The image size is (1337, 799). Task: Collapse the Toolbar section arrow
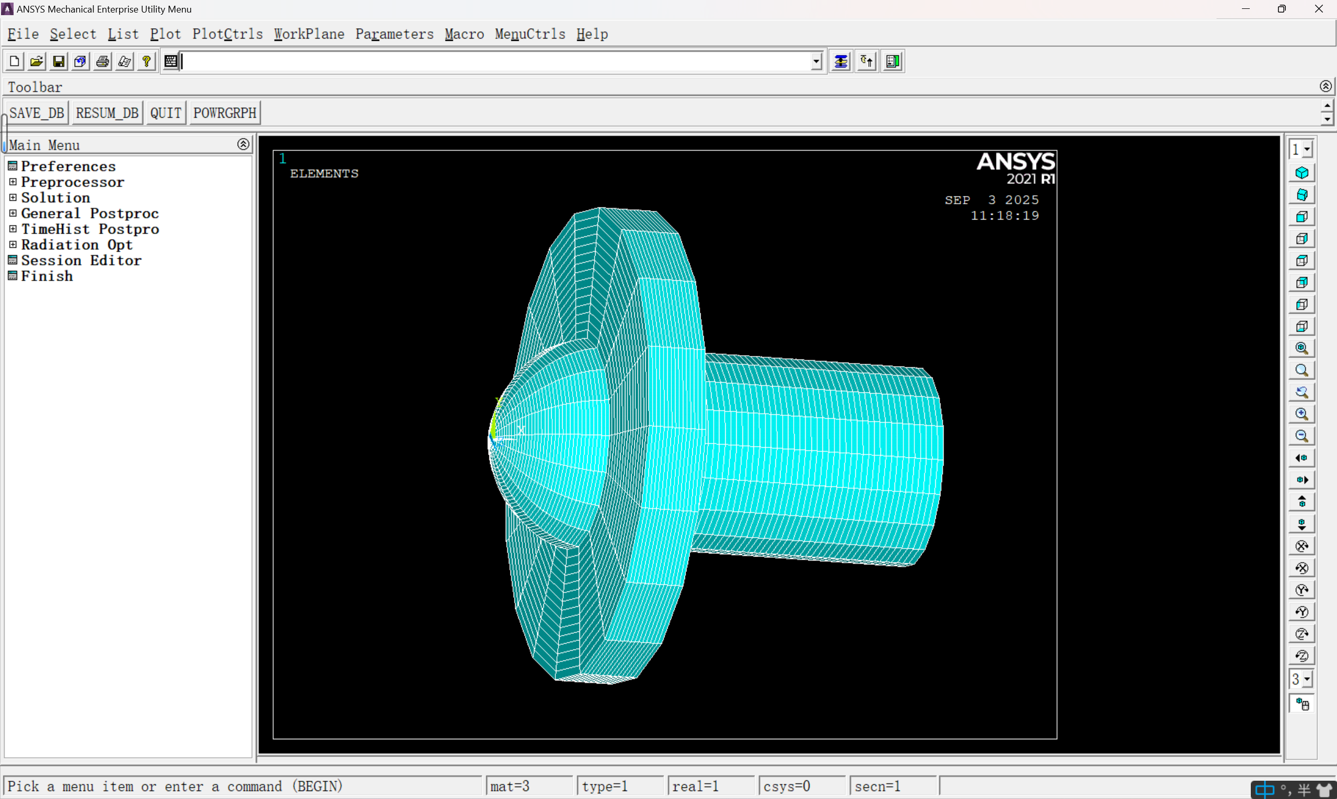[x=1325, y=86]
